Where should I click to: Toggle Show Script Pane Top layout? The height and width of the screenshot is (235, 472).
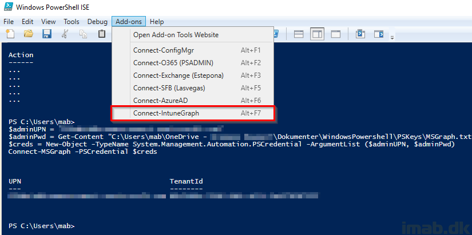coord(299,34)
